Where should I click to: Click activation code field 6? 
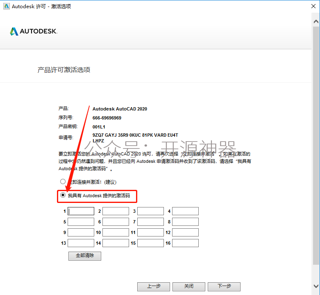pyautogui.click(x=116, y=222)
